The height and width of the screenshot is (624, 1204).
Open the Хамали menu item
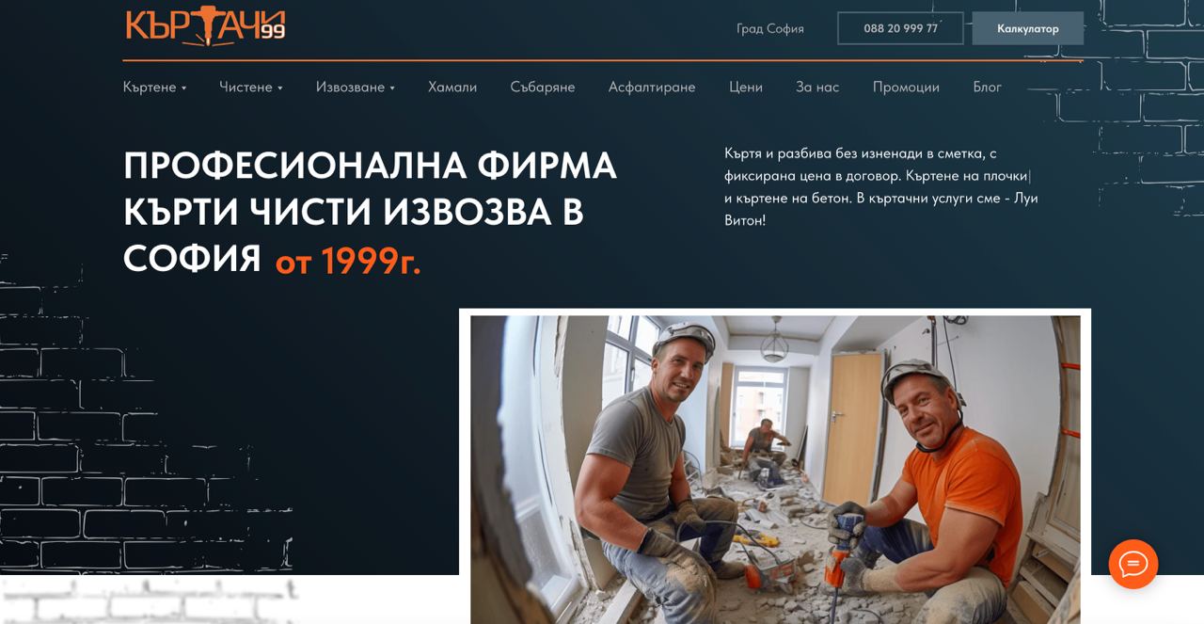click(x=452, y=87)
